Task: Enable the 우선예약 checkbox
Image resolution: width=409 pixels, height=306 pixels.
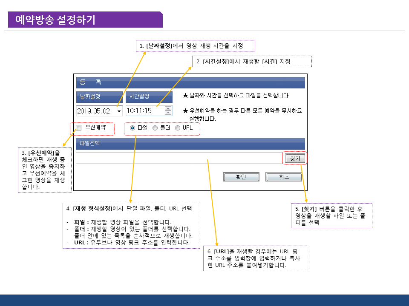Action: pos(78,127)
